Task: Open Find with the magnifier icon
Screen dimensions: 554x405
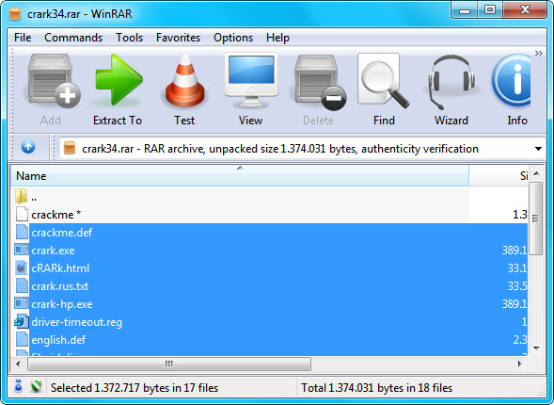Action: pos(384,81)
